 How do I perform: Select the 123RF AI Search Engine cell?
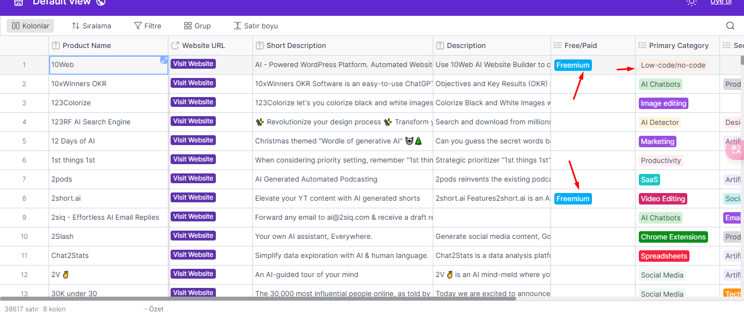coord(108,122)
